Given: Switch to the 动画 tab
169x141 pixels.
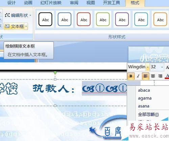Looking at the screenshot, I should (x=28, y=3).
